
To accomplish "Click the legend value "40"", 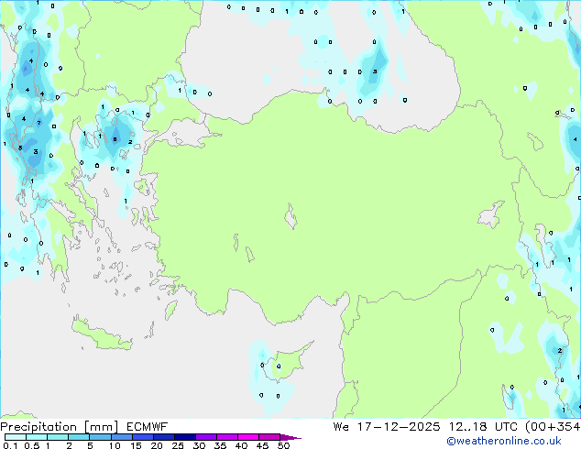I will 241,445.
